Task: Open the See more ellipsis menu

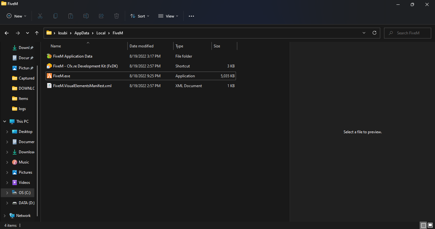Action: click(191, 16)
